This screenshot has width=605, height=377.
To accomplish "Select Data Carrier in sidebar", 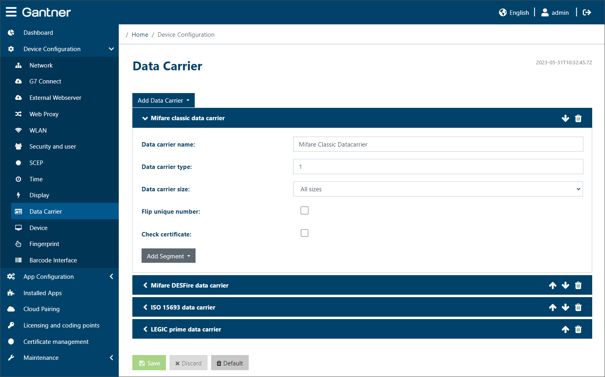I will 65,211.
